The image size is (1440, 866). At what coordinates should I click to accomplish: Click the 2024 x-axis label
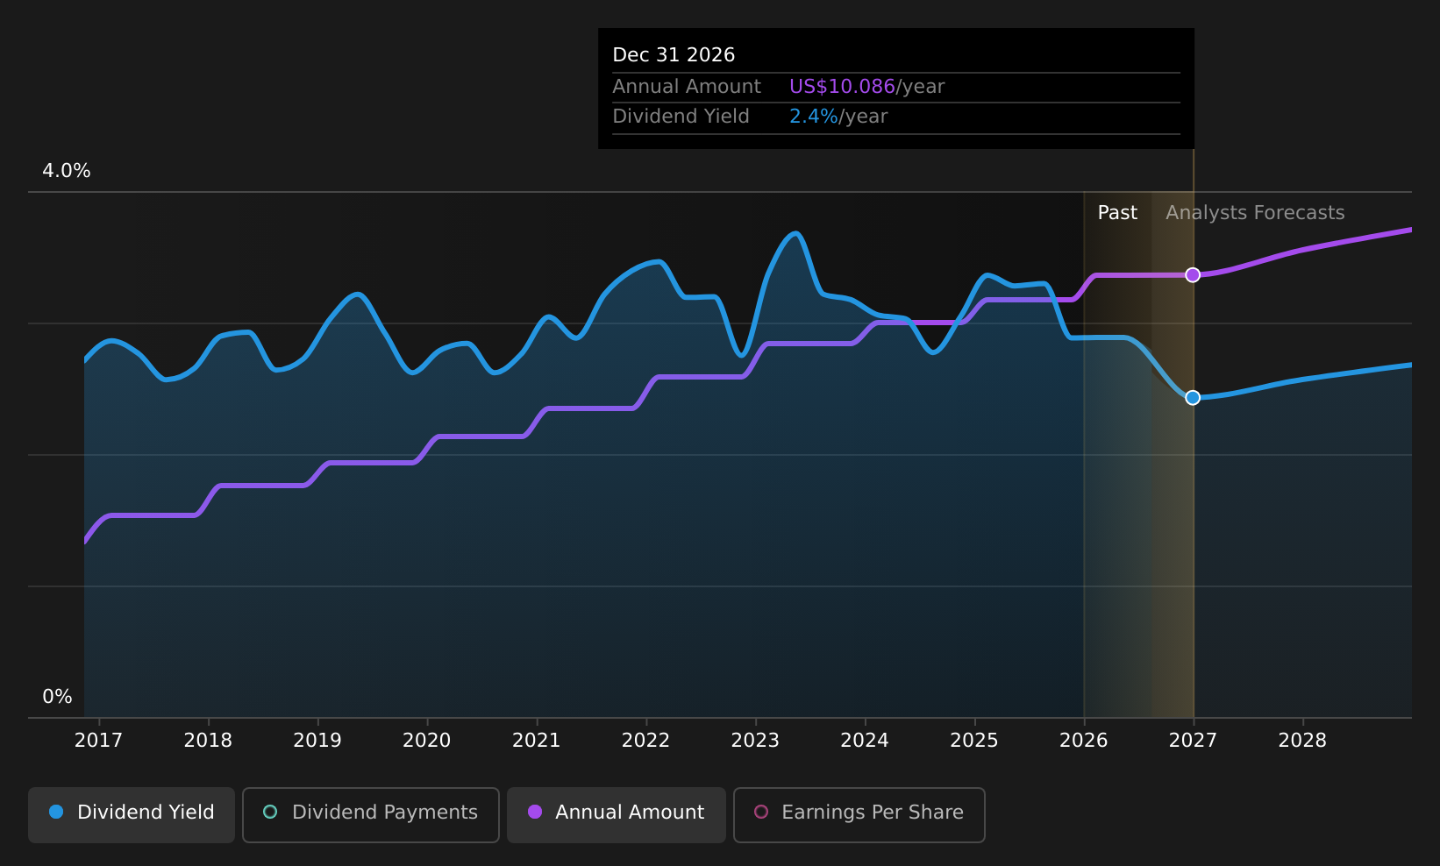tap(865, 741)
